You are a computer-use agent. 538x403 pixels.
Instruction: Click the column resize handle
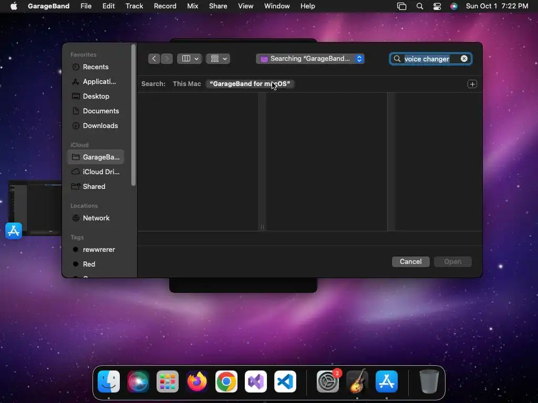(x=262, y=227)
